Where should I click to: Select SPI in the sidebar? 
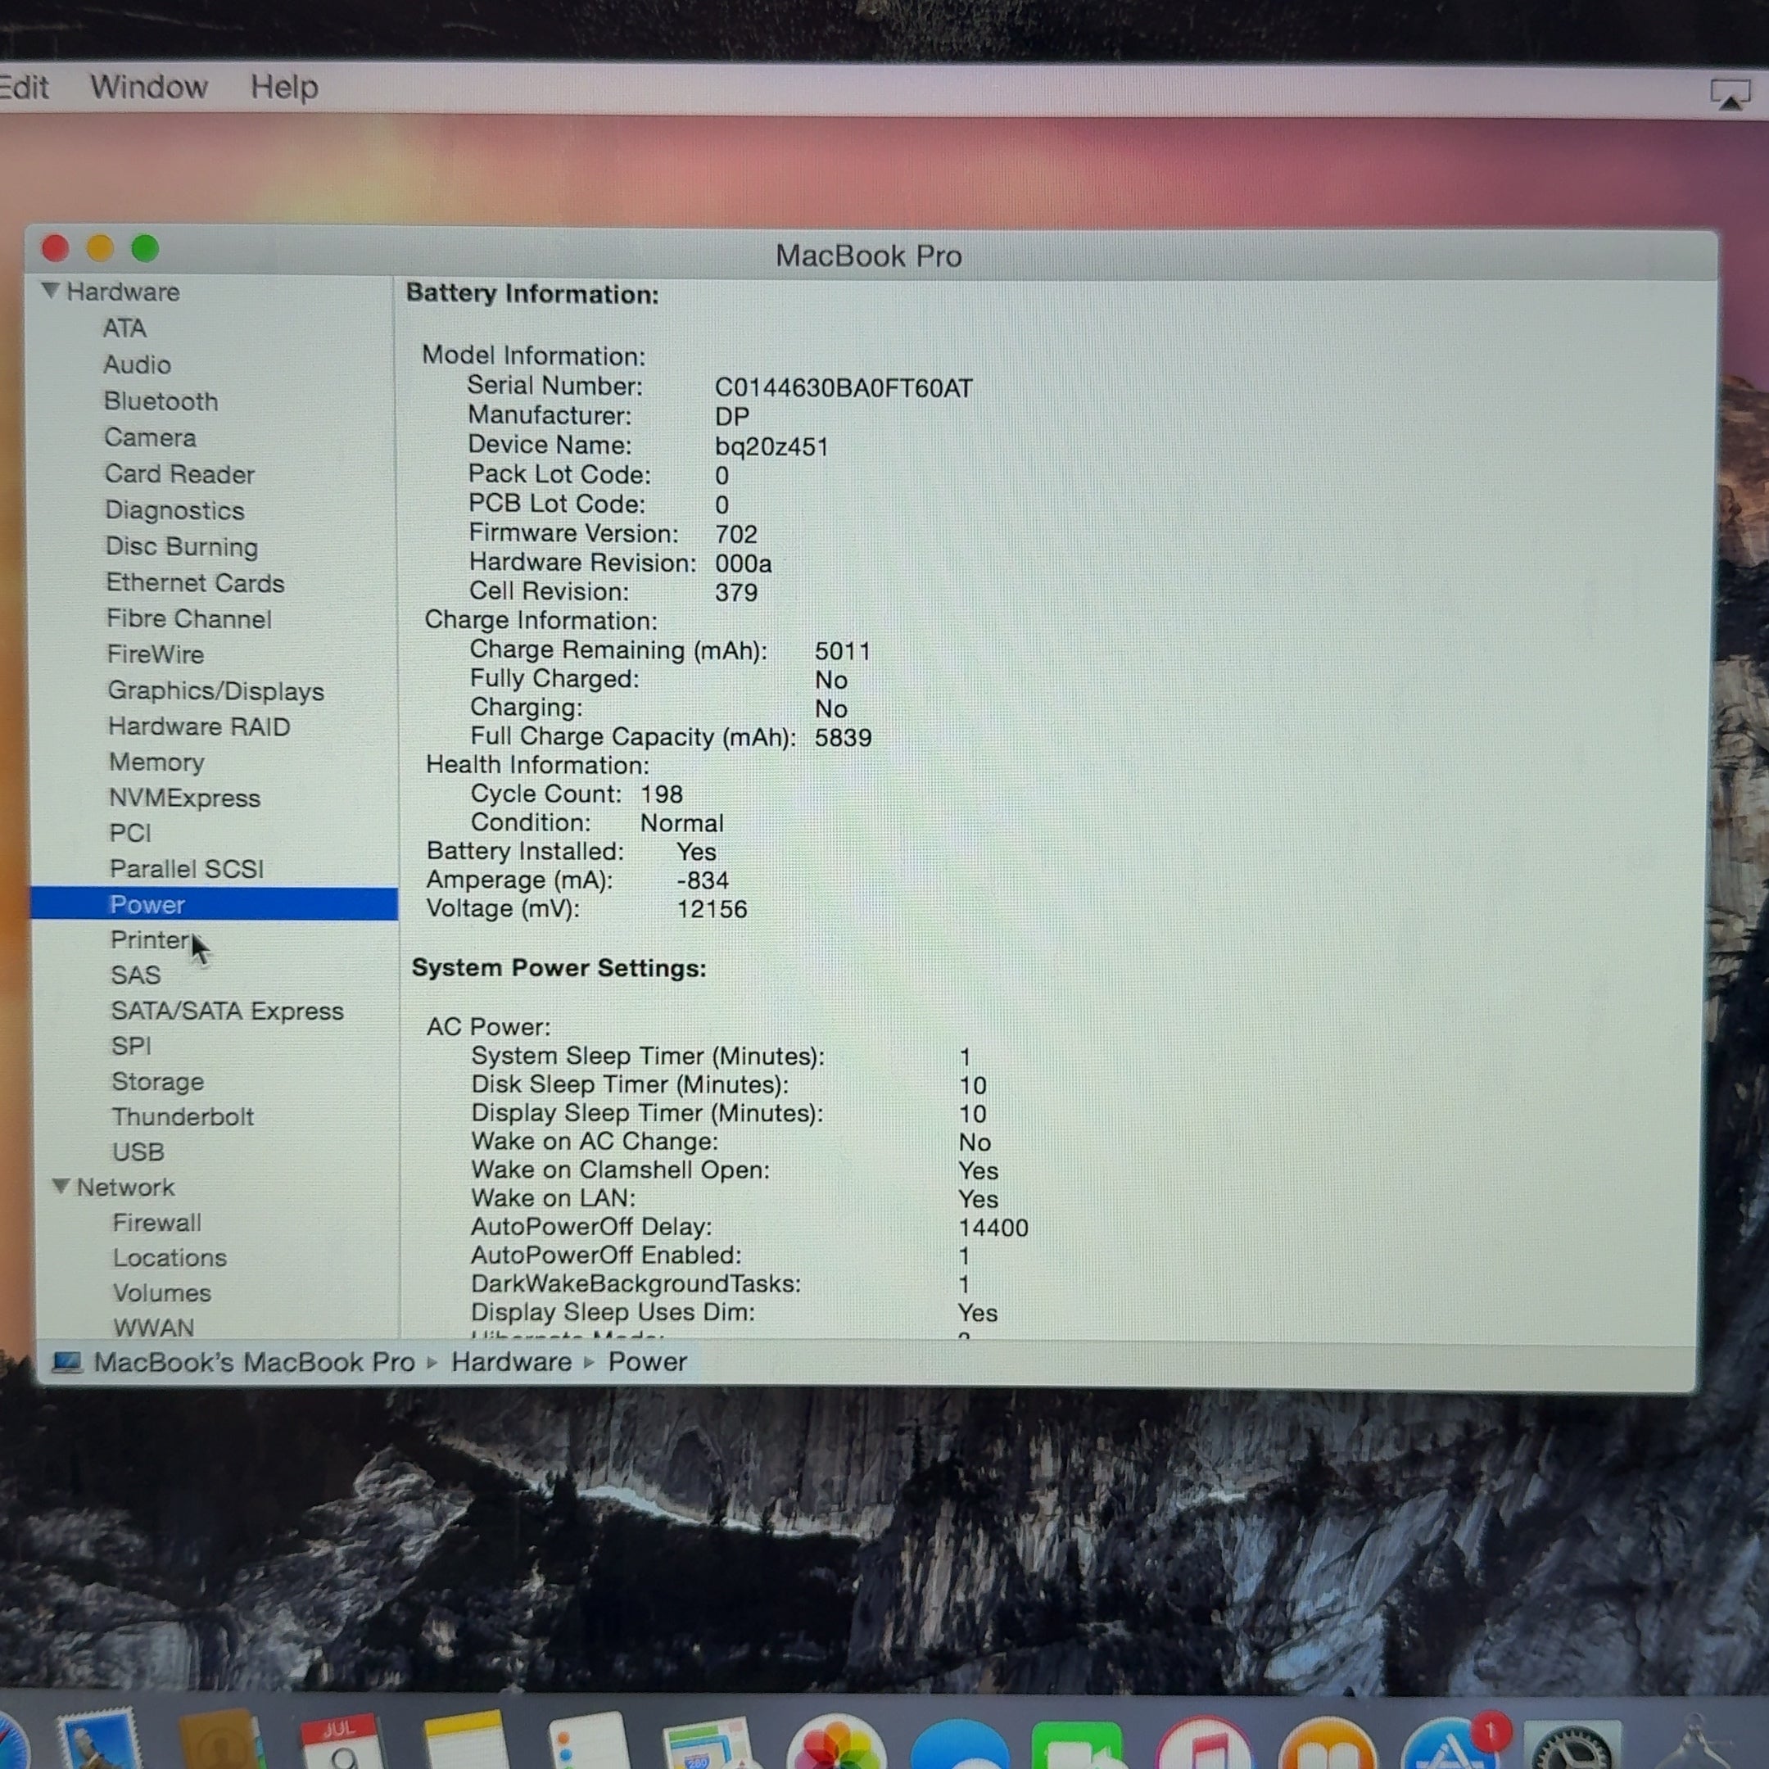pos(131,1046)
